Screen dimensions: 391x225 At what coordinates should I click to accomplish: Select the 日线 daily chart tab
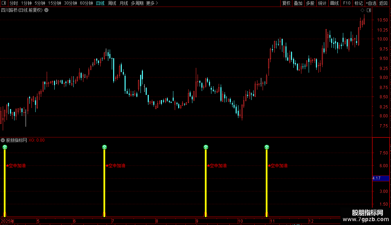point(100,3)
